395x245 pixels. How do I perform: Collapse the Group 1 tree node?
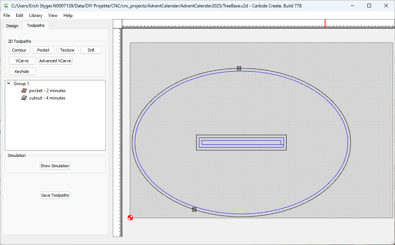(9, 84)
